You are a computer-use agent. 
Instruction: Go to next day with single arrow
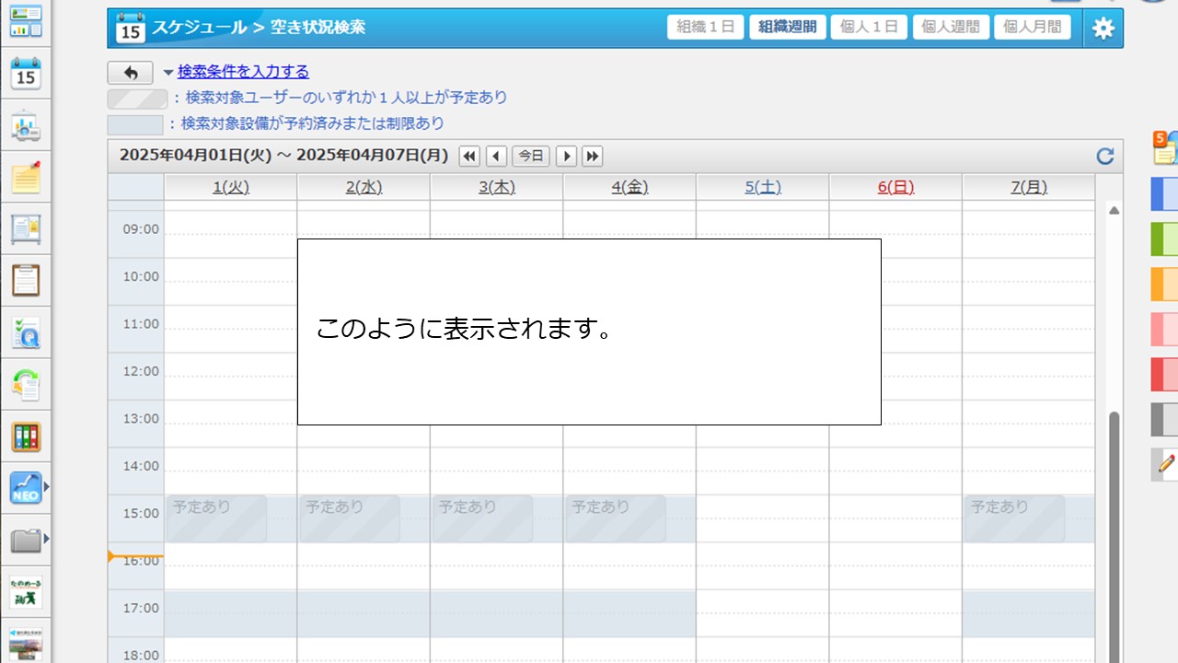[x=567, y=157]
